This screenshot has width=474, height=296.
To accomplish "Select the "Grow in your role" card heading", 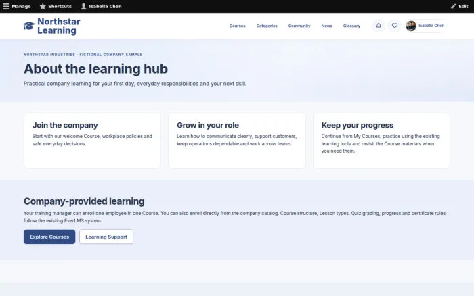I will coord(208,125).
